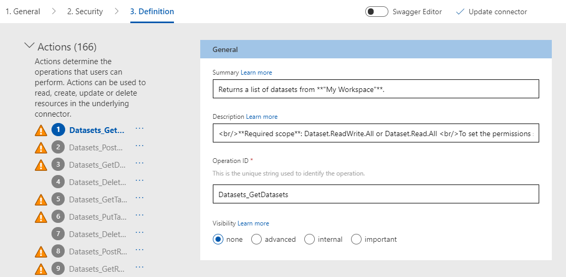Open Learn more link next to Visibility
The width and height of the screenshot is (566, 277).
253,223
